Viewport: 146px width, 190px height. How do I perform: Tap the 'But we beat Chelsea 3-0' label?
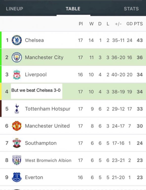[x=36, y=90]
